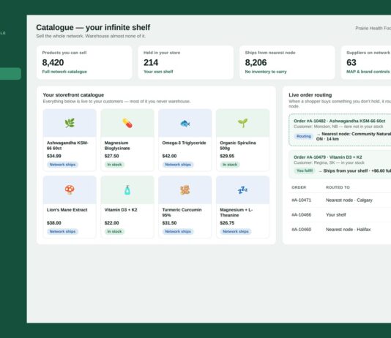Click the $29.95 price

227,156
